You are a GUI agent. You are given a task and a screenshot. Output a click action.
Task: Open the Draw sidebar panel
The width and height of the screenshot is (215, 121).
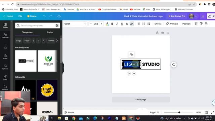5,77
